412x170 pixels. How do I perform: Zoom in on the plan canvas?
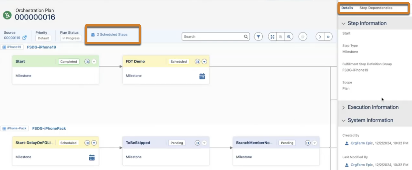pos(281,37)
